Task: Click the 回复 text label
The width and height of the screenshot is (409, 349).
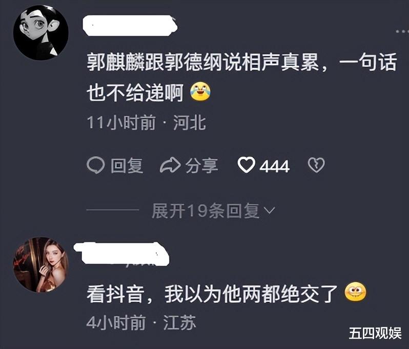Action: (127, 166)
